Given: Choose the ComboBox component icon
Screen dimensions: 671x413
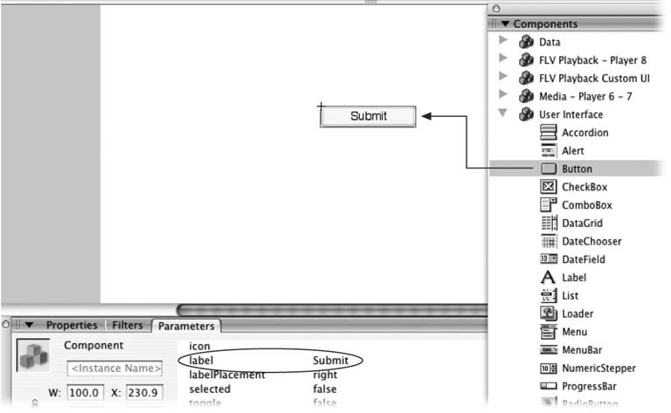Looking at the screenshot, I should (x=548, y=204).
